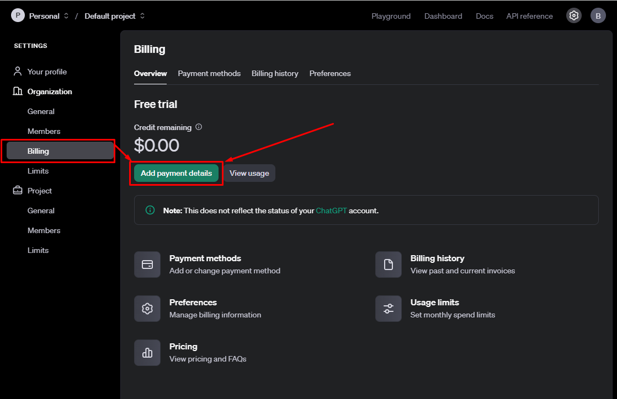The image size is (617, 399).
Task: Click 'Manage billing information' text
Action: click(x=215, y=315)
